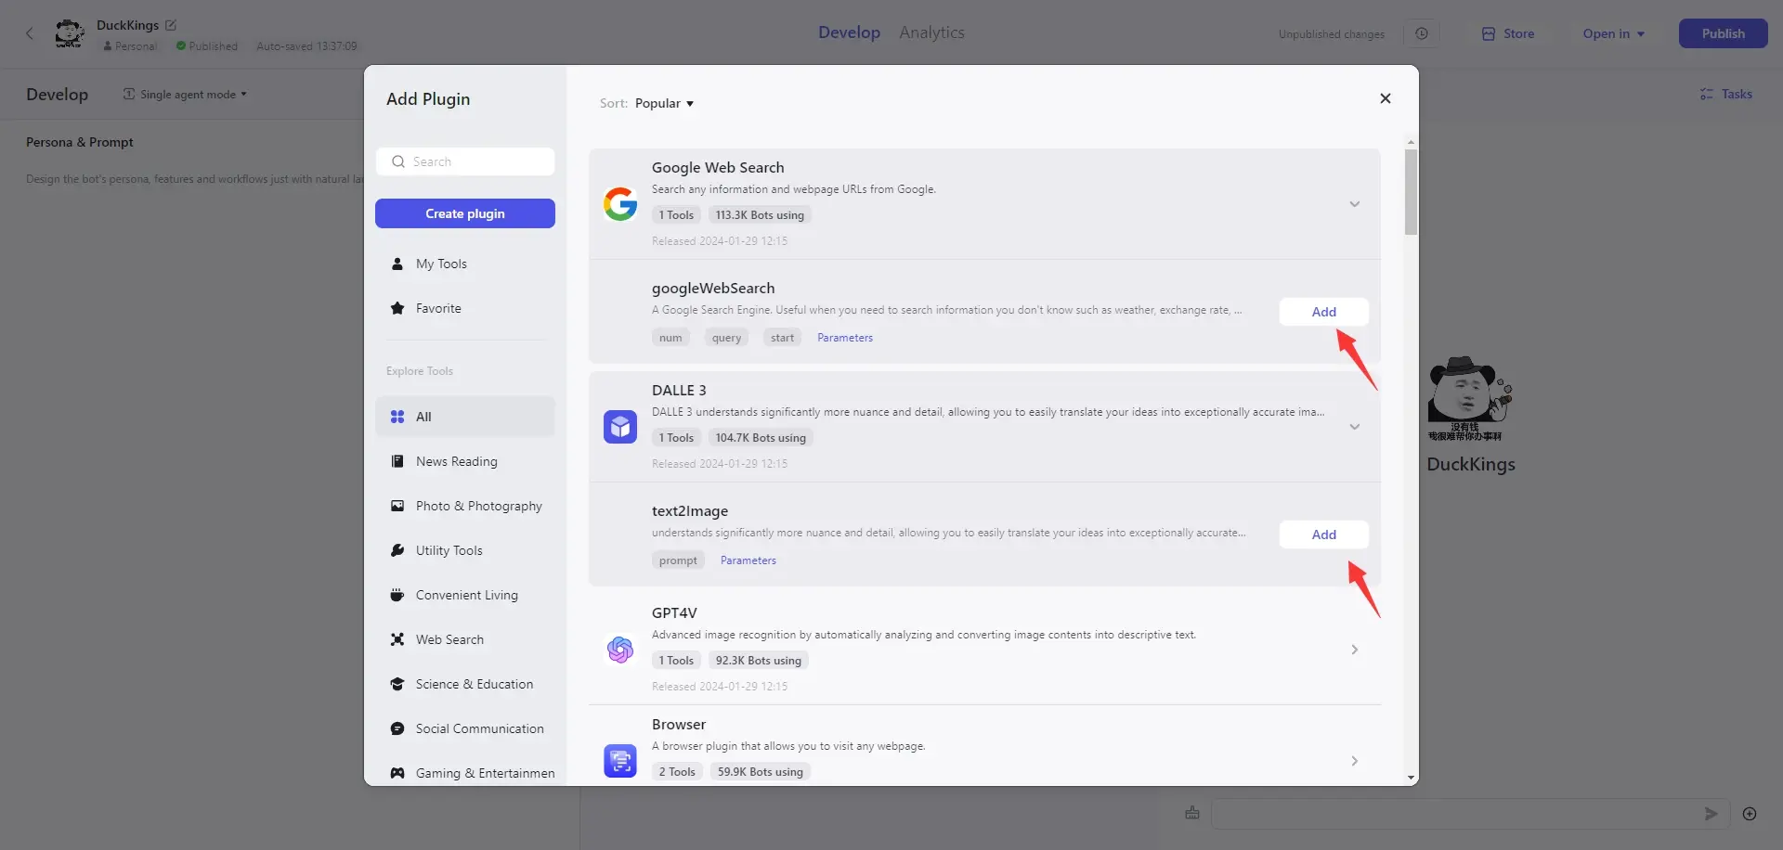
Task: Select My Tools in sidebar
Action: coord(465,264)
